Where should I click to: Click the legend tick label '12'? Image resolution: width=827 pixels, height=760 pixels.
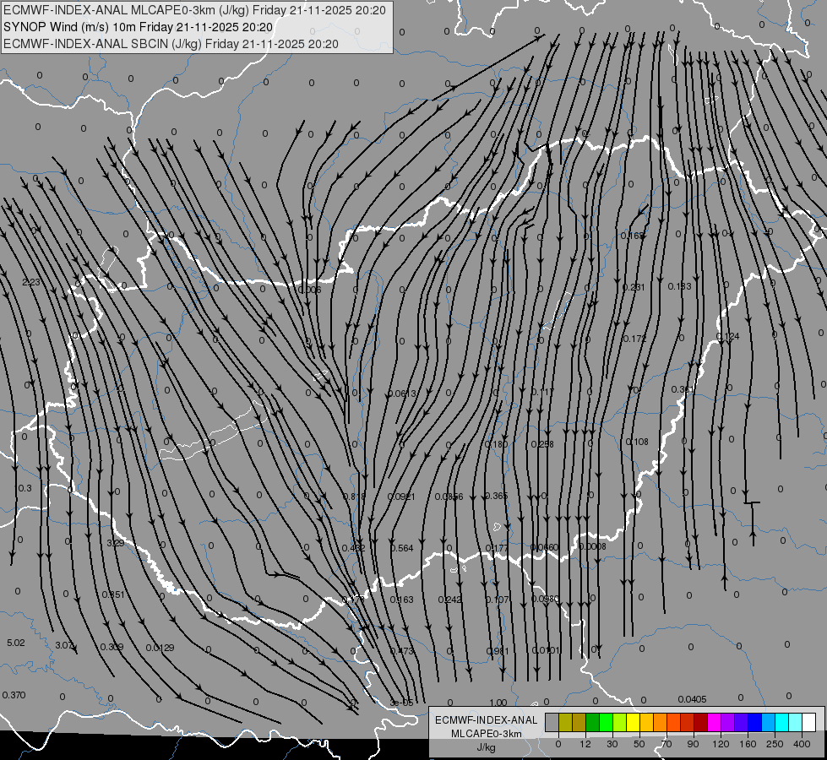(x=585, y=744)
